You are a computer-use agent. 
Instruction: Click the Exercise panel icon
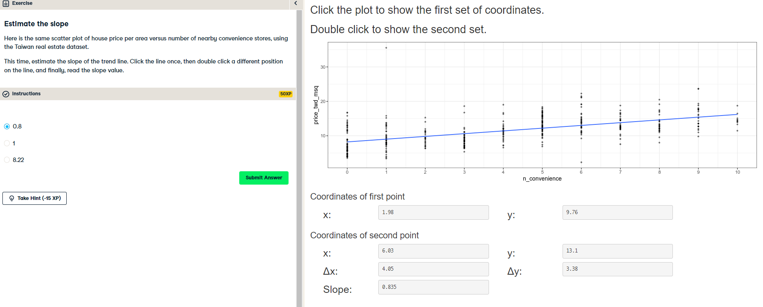click(6, 3)
